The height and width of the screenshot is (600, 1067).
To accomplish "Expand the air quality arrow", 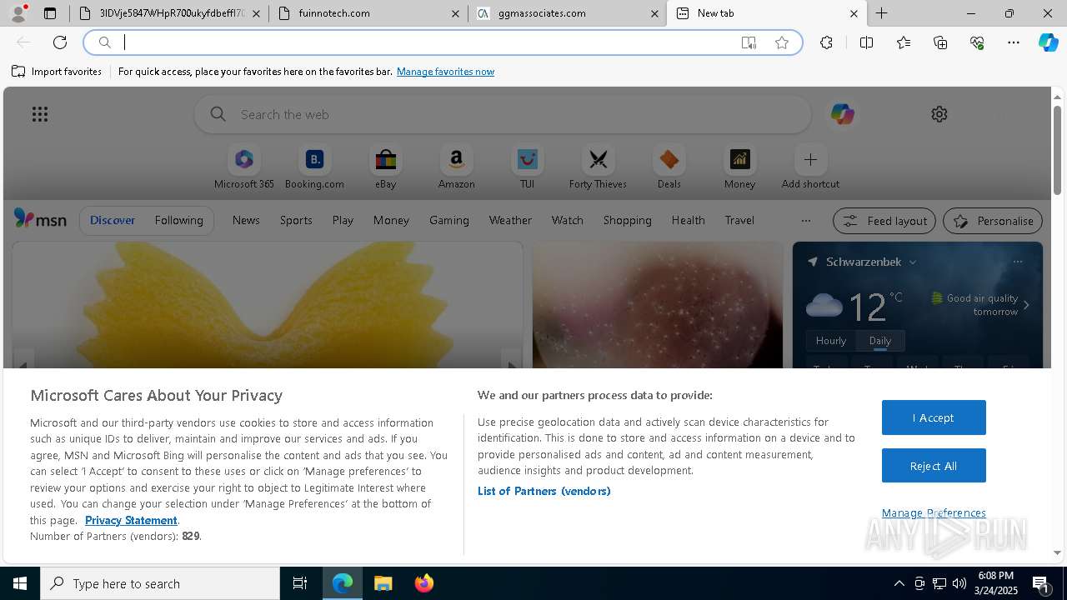I will [x=1026, y=305].
